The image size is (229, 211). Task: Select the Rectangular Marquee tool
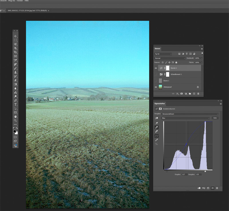coord(15,40)
